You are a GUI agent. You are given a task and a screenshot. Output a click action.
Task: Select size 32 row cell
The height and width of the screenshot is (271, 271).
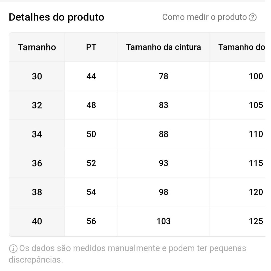tap(37, 105)
